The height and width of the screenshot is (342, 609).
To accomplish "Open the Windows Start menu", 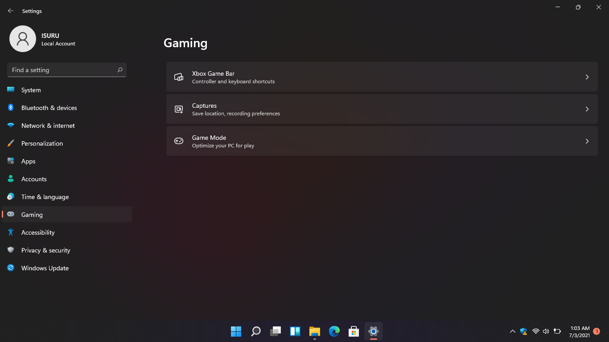I will point(236,331).
